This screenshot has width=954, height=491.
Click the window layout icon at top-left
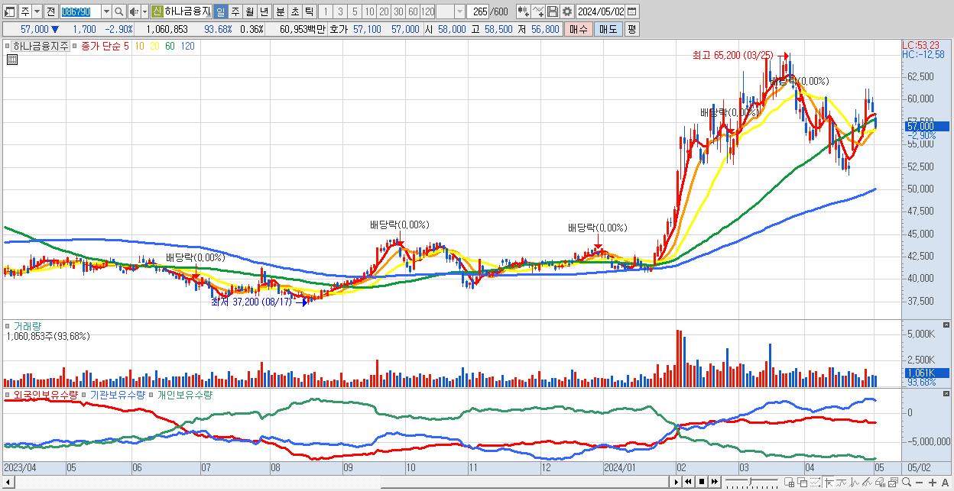click(9, 11)
